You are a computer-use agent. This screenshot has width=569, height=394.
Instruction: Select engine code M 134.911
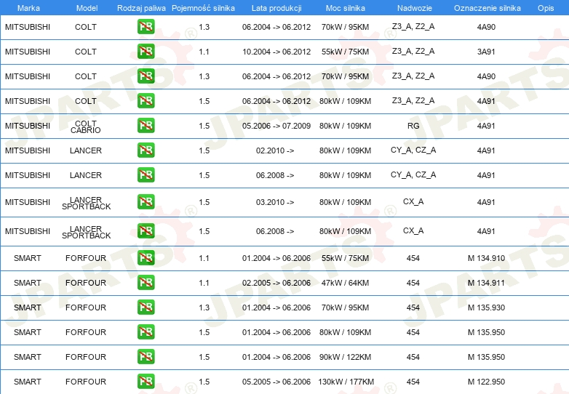pos(486,283)
